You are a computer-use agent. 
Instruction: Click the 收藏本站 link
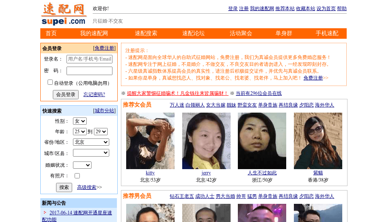(306, 8)
